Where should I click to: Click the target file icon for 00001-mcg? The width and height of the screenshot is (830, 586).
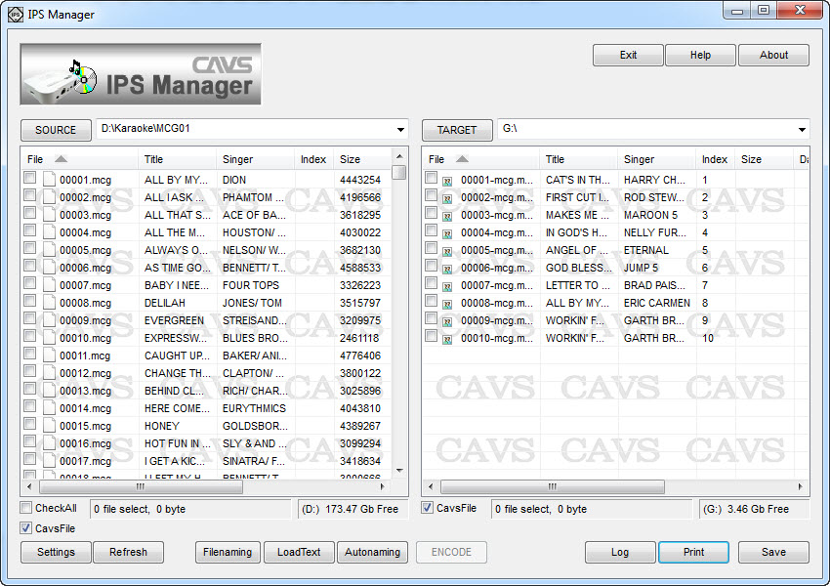click(x=448, y=181)
